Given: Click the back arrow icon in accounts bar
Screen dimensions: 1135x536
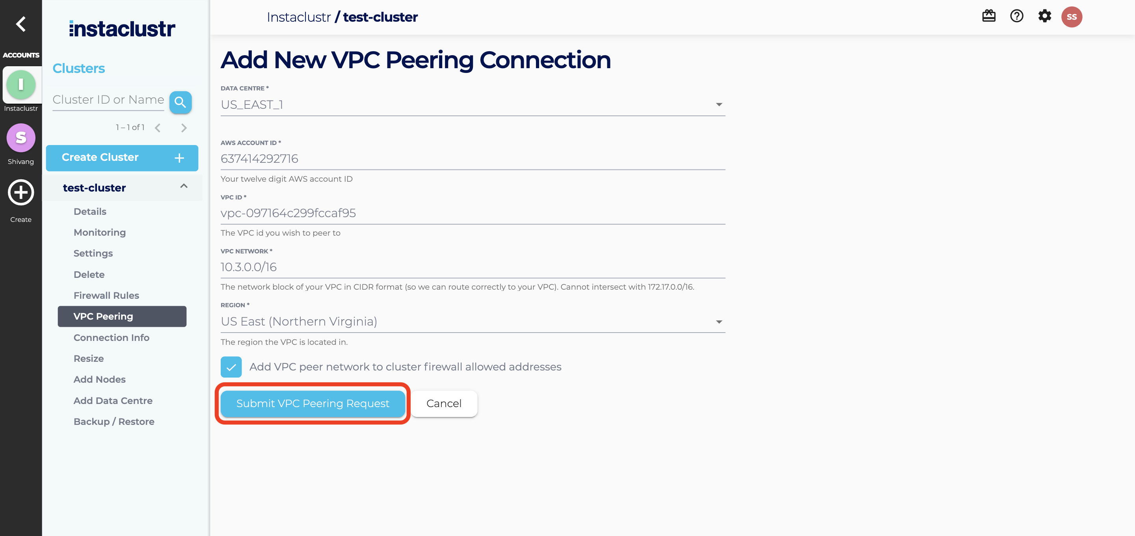Looking at the screenshot, I should 21,24.
